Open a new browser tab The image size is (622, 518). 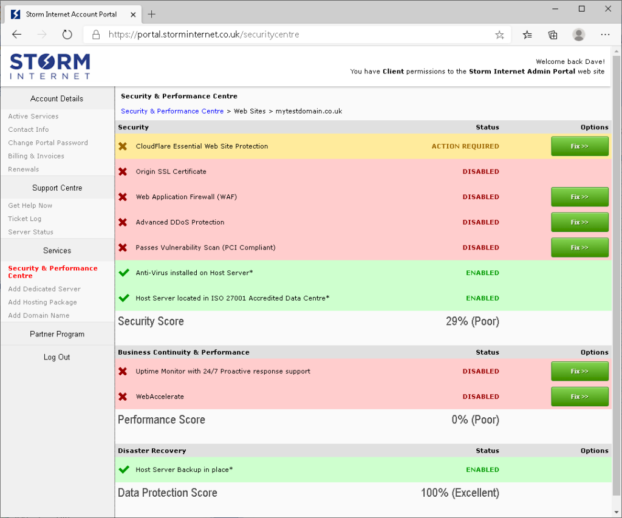151,15
